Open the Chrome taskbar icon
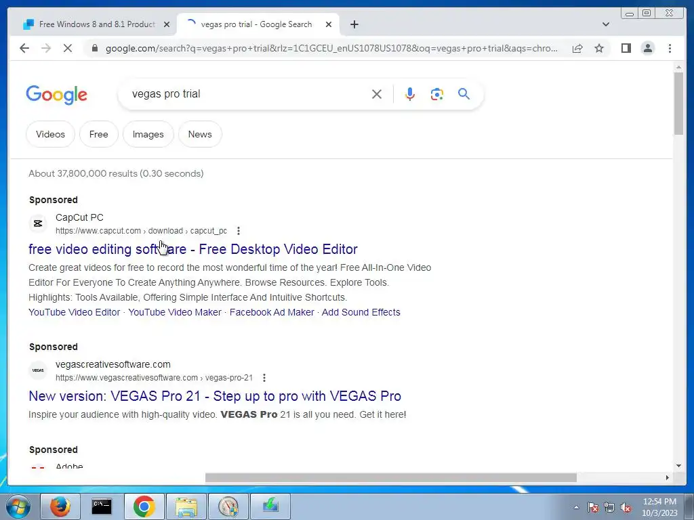Viewport: 694px width, 520px height. [144, 506]
